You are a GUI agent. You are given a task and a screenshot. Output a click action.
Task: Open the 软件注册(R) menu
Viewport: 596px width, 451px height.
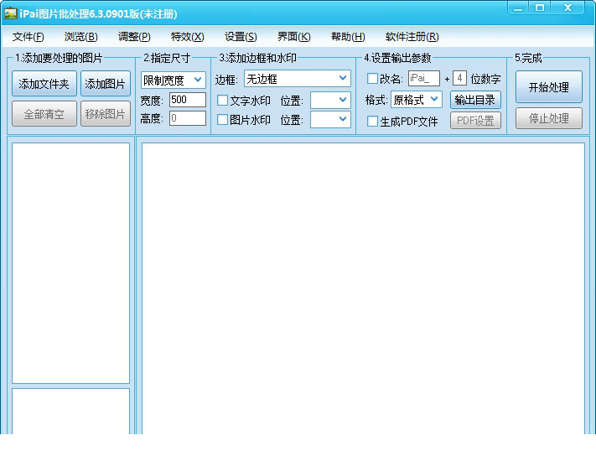click(412, 37)
